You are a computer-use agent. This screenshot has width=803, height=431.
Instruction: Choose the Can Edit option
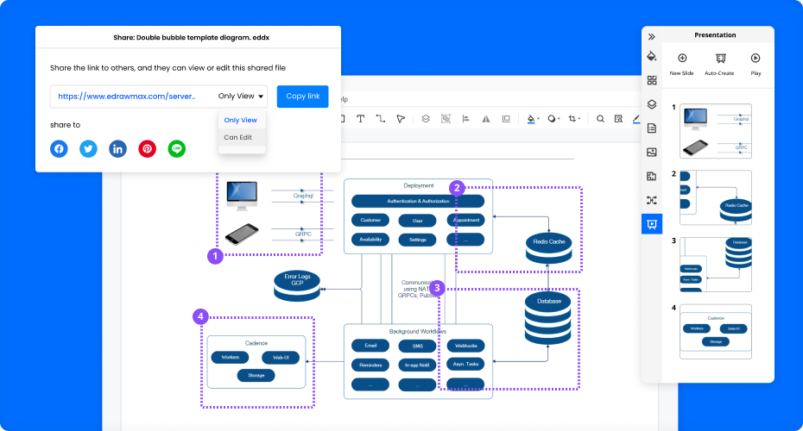tap(238, 137)
